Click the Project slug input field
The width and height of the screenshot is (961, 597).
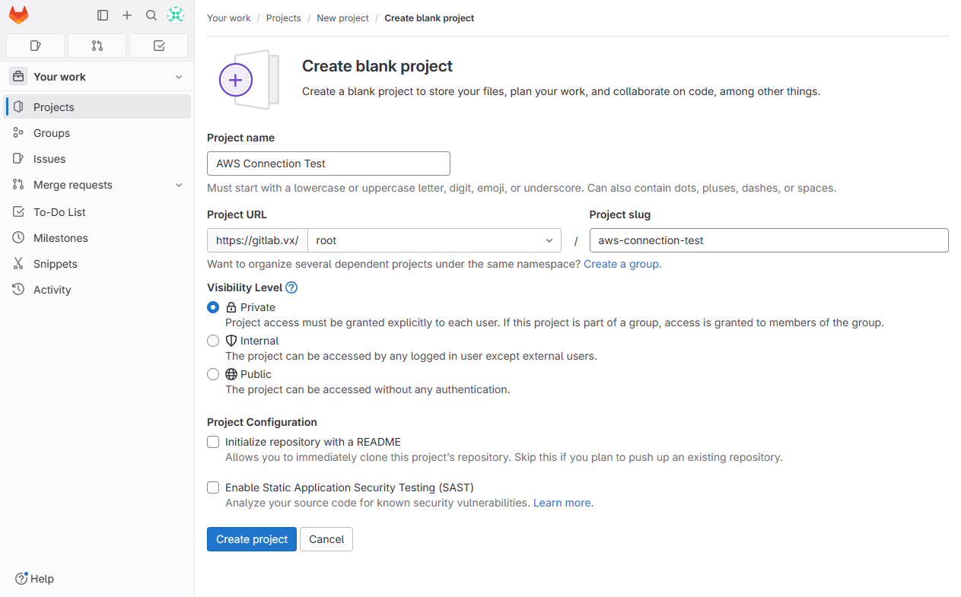click(768, 240)
